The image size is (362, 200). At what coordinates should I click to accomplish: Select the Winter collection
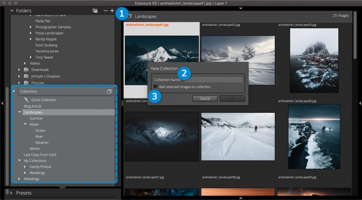point(35,149)
